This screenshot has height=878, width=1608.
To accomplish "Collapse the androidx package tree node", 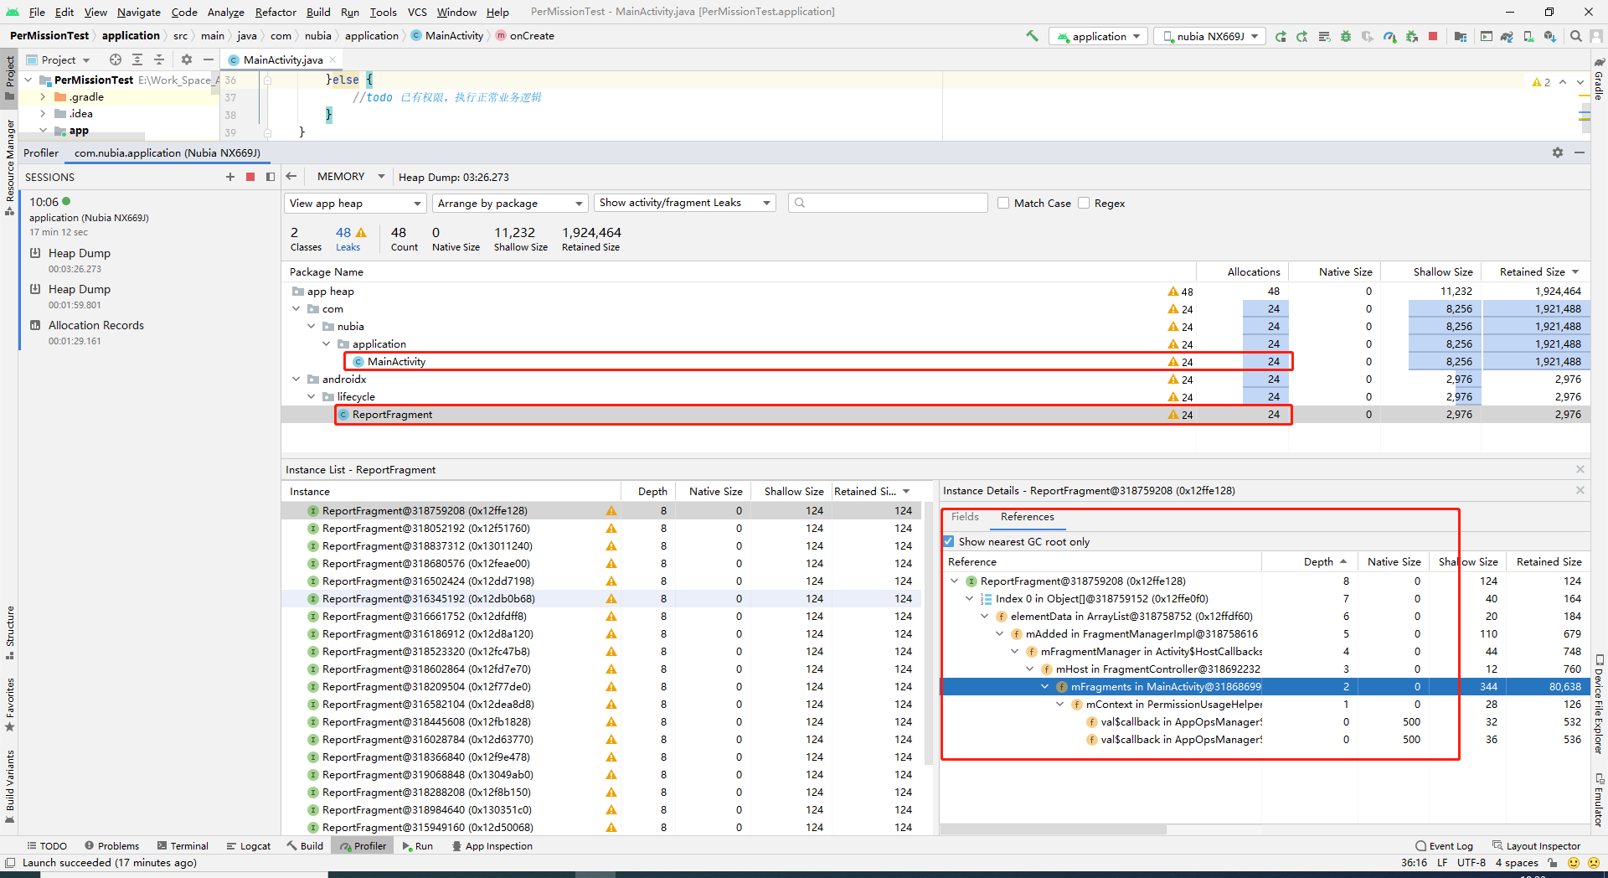I will (296, 380).
